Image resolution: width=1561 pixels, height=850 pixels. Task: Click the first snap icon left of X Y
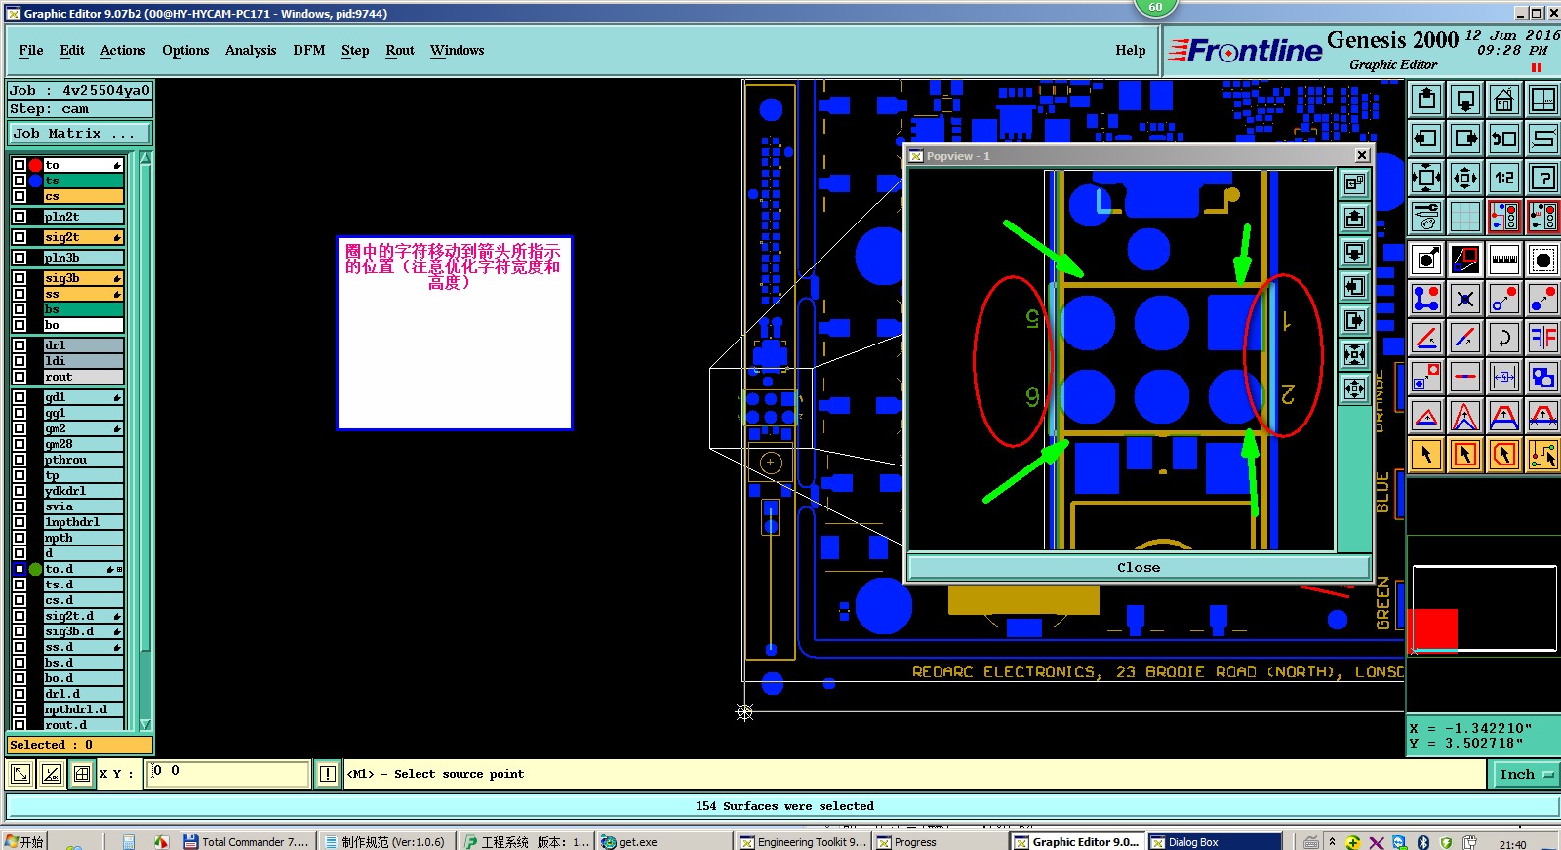[20, 774]
